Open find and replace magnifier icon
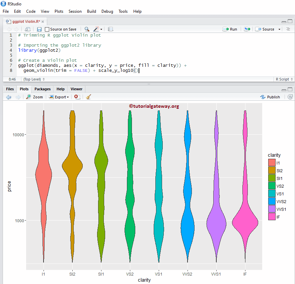 click(x=87, y=29)
